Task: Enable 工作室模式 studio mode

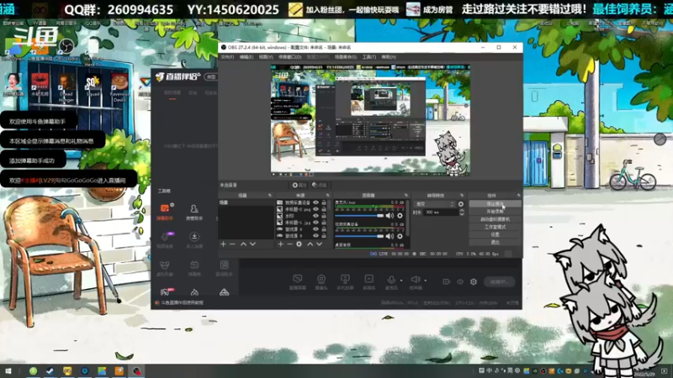Action: click(x=495, y=227)
